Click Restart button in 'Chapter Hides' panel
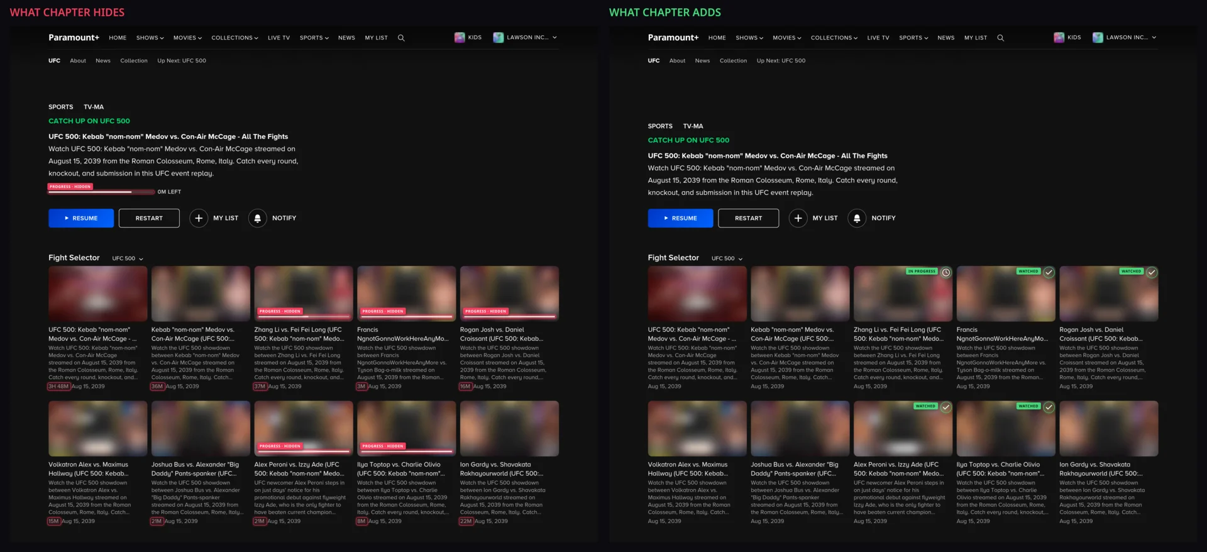The height and width of the screenshot is (552, 1207). coord(149,218)
